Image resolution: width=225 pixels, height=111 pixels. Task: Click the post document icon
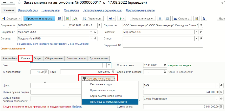(67, 19)
